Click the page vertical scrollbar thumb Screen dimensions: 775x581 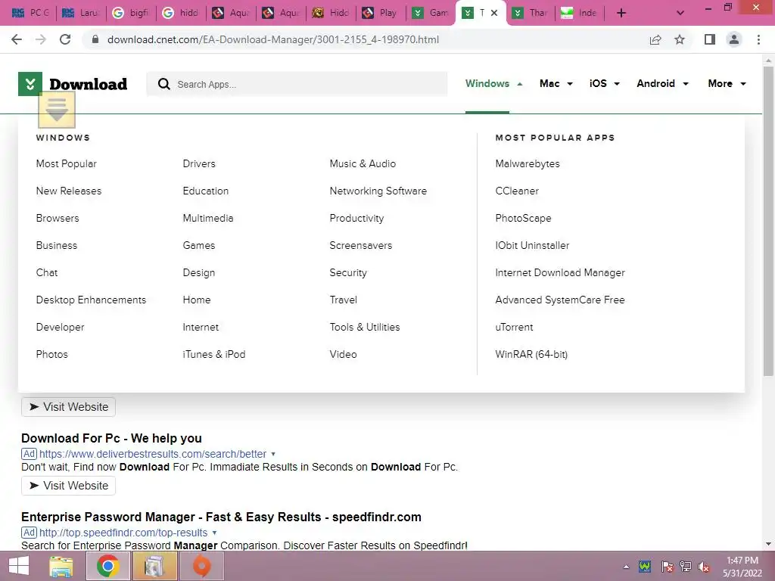768,220
